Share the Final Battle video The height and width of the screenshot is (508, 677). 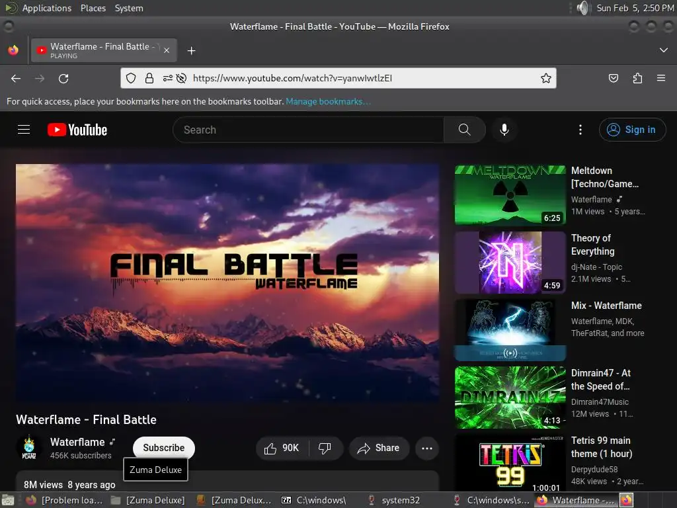click(x=378, y=448)
